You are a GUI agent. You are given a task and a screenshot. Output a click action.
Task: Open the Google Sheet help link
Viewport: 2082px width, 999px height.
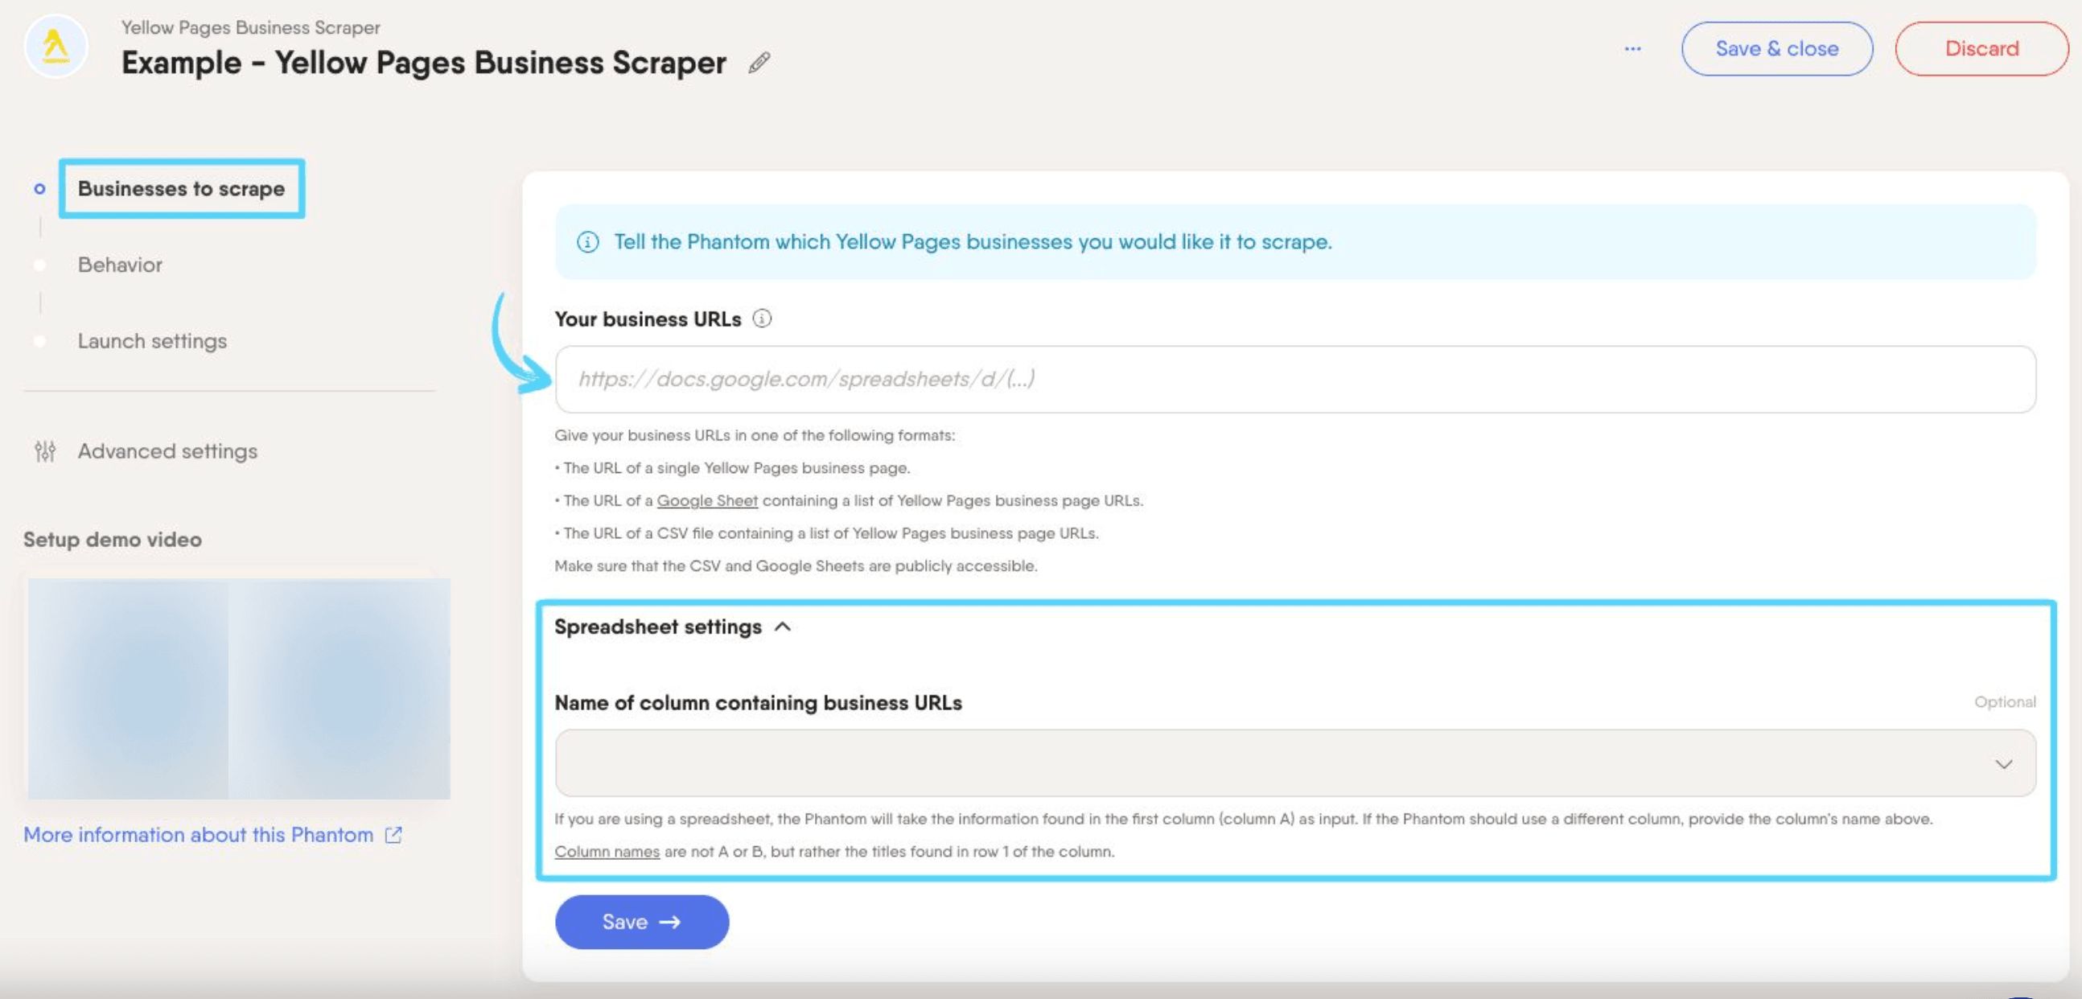pos(707,500)
